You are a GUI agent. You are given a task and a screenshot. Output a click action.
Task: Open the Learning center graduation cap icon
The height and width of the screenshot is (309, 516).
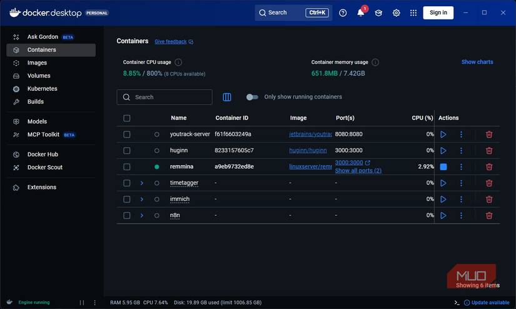point(378,13)
